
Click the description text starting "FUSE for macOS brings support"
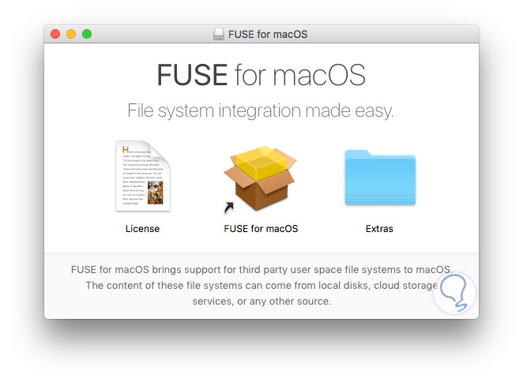(x=261, y=286)
